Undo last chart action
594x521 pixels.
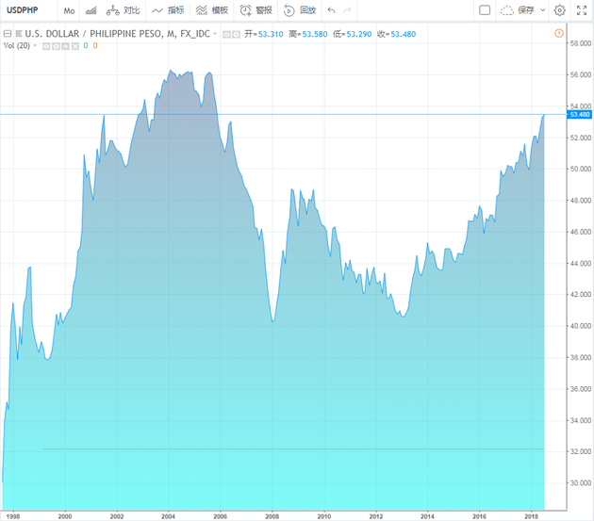tap(332, 10)
